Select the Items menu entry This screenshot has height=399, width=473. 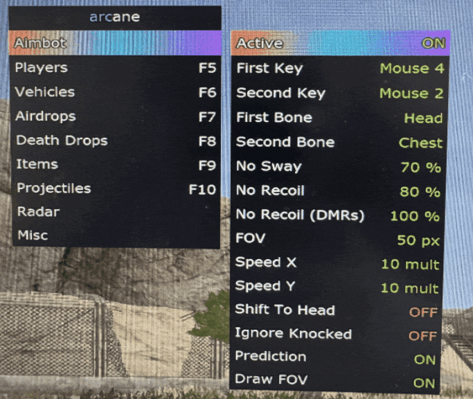(115, 165)
